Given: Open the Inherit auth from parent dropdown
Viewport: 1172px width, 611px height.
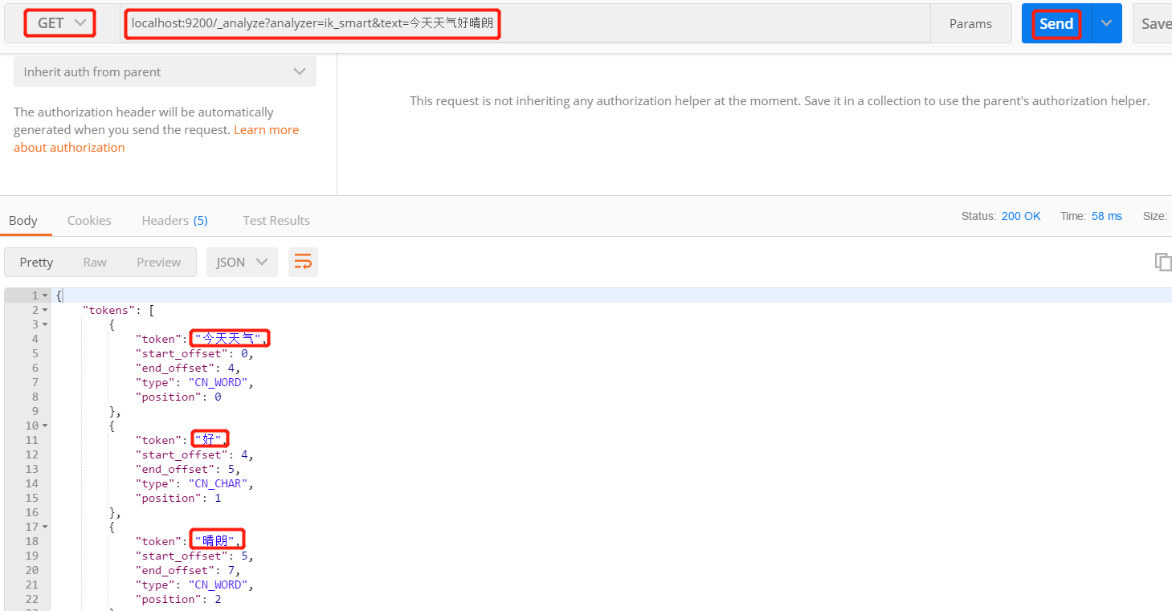Looking at the screenshot, I should [165, 71].
